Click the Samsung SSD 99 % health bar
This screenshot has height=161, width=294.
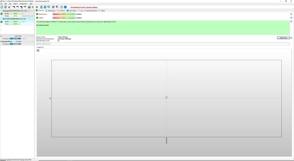pos(15,14)
